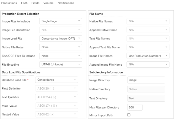Open the Nested Value dropdown
This screenshot has height=119, width=174.
57,114
